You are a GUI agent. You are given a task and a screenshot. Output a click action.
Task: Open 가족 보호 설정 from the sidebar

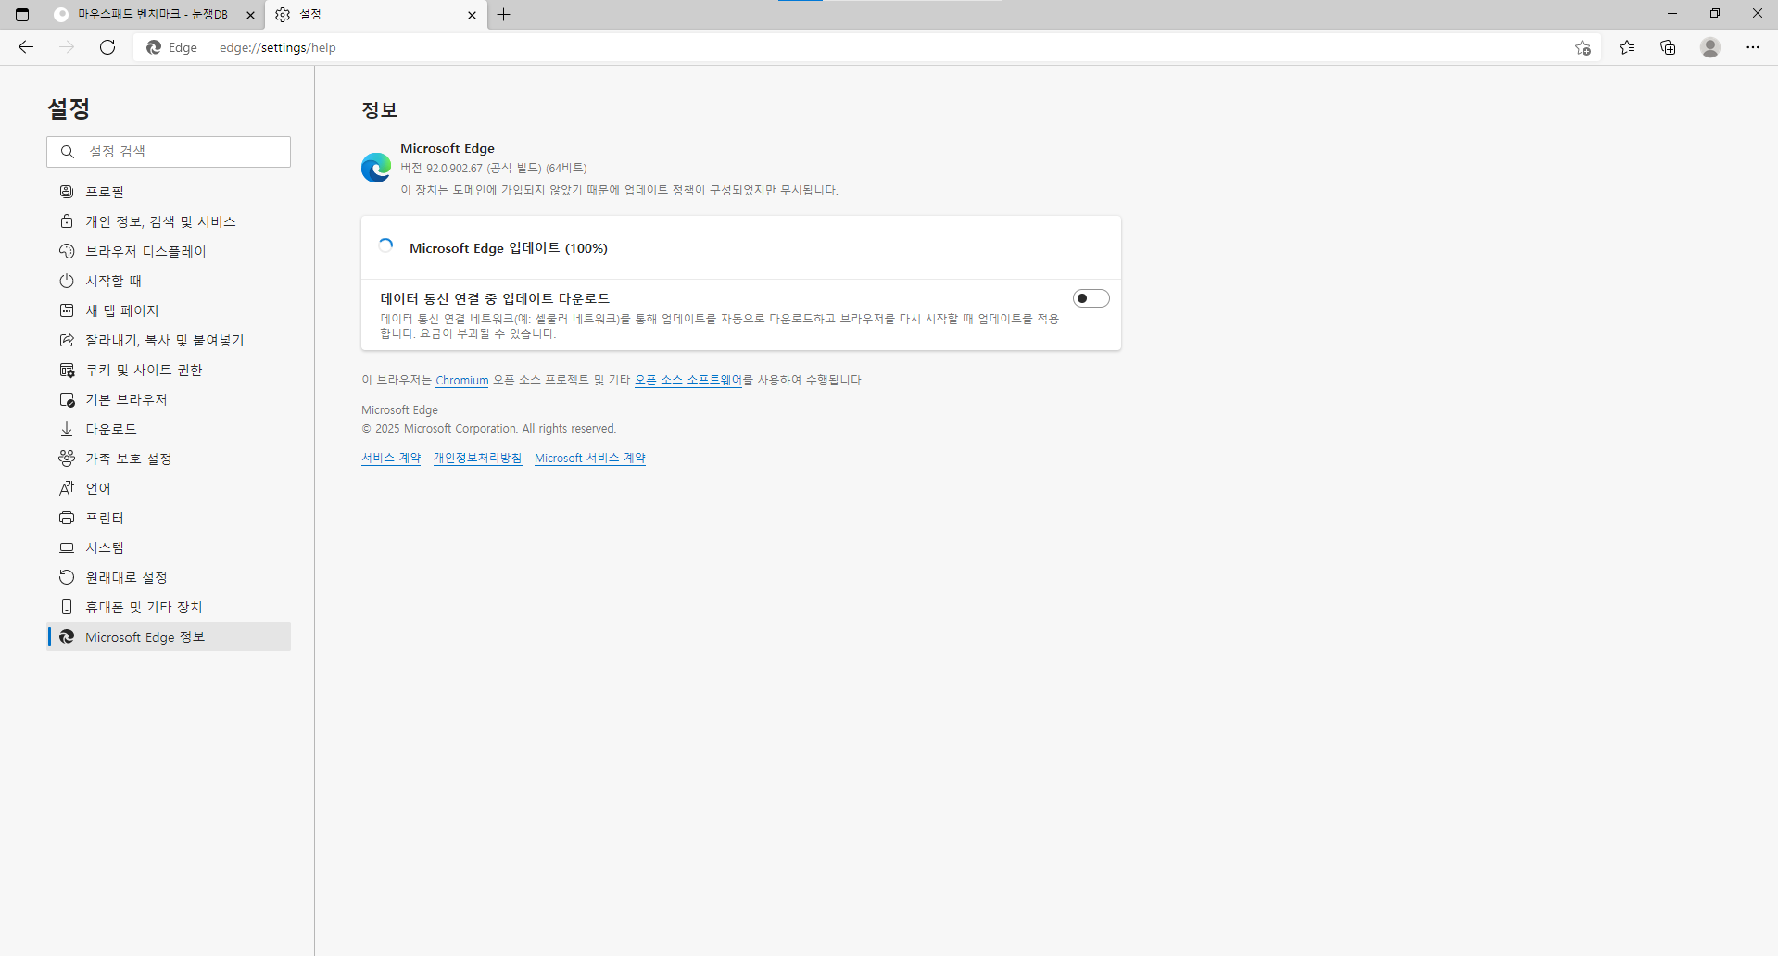127,458
